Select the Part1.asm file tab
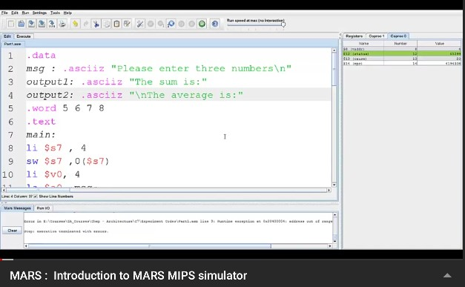Screen dimensions: 465x287 pyautogui.click(x=13, y=44)
